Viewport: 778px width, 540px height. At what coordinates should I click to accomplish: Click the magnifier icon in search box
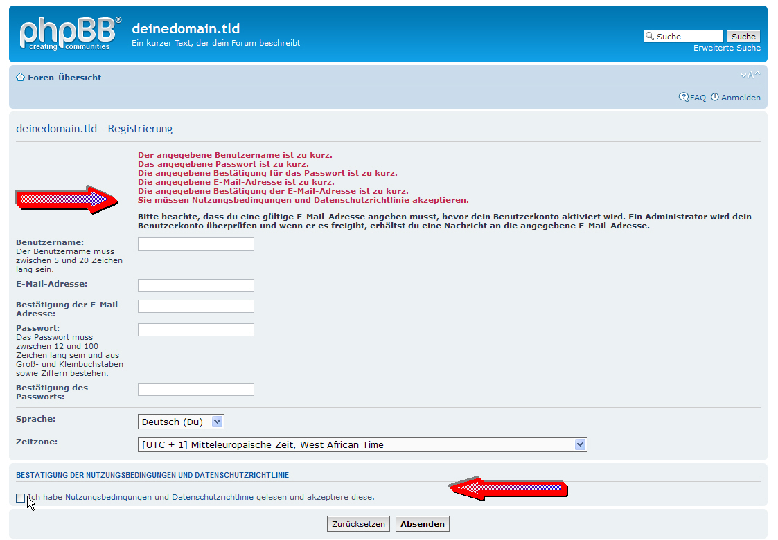[x=650, y=37]
